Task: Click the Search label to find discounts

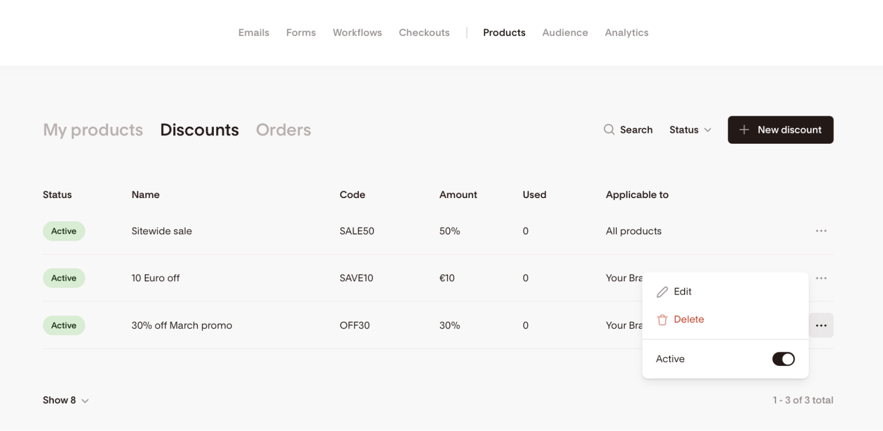Action: click(636, 130)
